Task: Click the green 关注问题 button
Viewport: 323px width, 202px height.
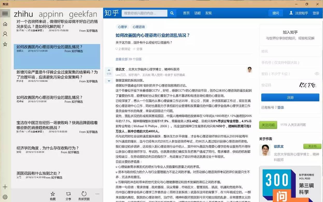Action: pos(268,125)
